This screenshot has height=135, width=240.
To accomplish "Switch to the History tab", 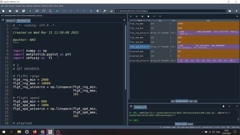I will pyautogui.click(x=190, y=124).
